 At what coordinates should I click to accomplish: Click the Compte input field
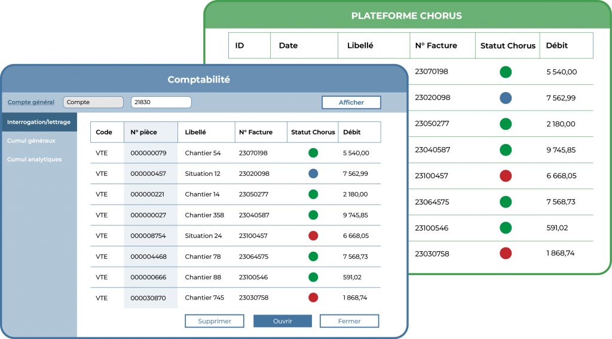coord(93,102)
